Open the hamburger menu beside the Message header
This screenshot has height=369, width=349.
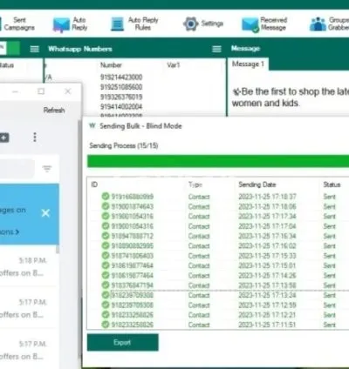(x=216, y=49)
